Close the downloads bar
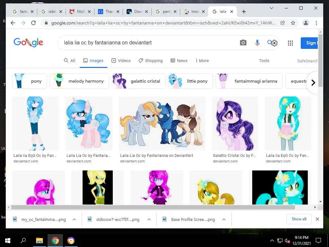 [x=317, y=219]
